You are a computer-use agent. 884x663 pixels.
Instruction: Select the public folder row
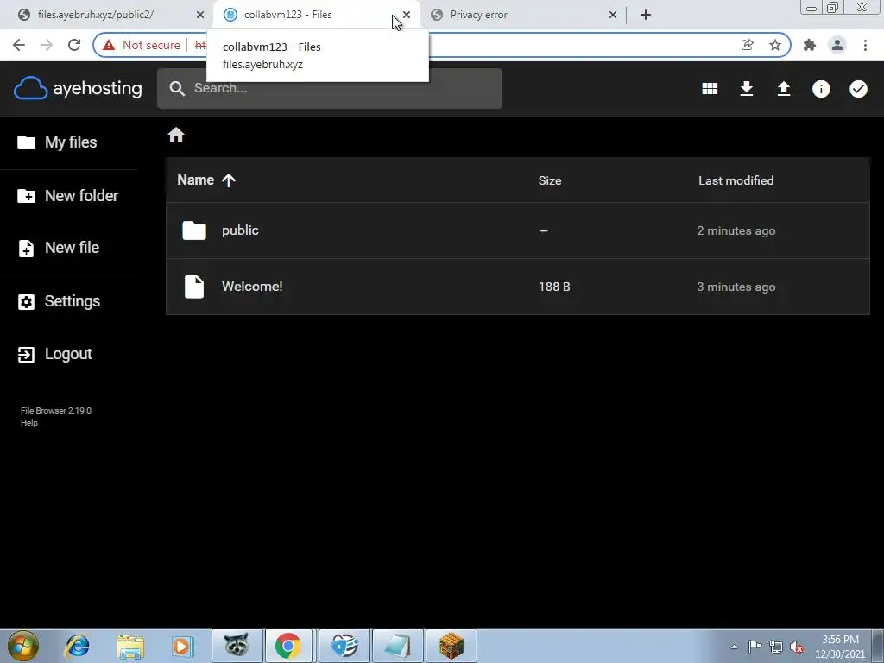(x=518, y=230)
